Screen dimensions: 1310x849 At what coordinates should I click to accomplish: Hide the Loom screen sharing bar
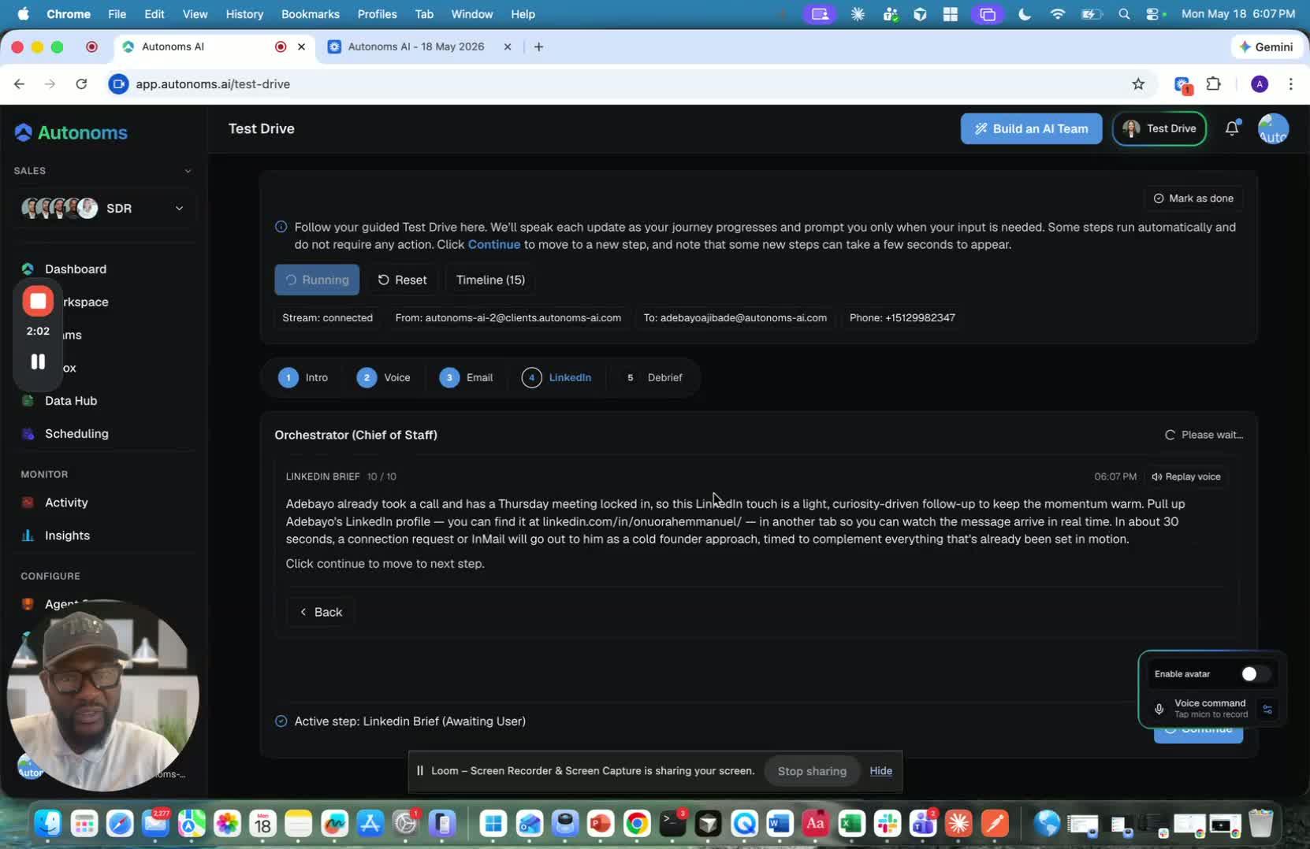(x=880, y=771)
